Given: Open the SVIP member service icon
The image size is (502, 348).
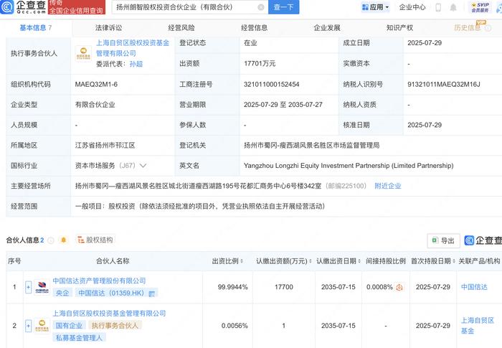Looking at the screenshot, I should click(480, 7).
